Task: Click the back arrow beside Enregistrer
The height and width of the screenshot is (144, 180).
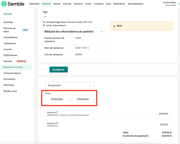Action: click(x=45, y=70)
